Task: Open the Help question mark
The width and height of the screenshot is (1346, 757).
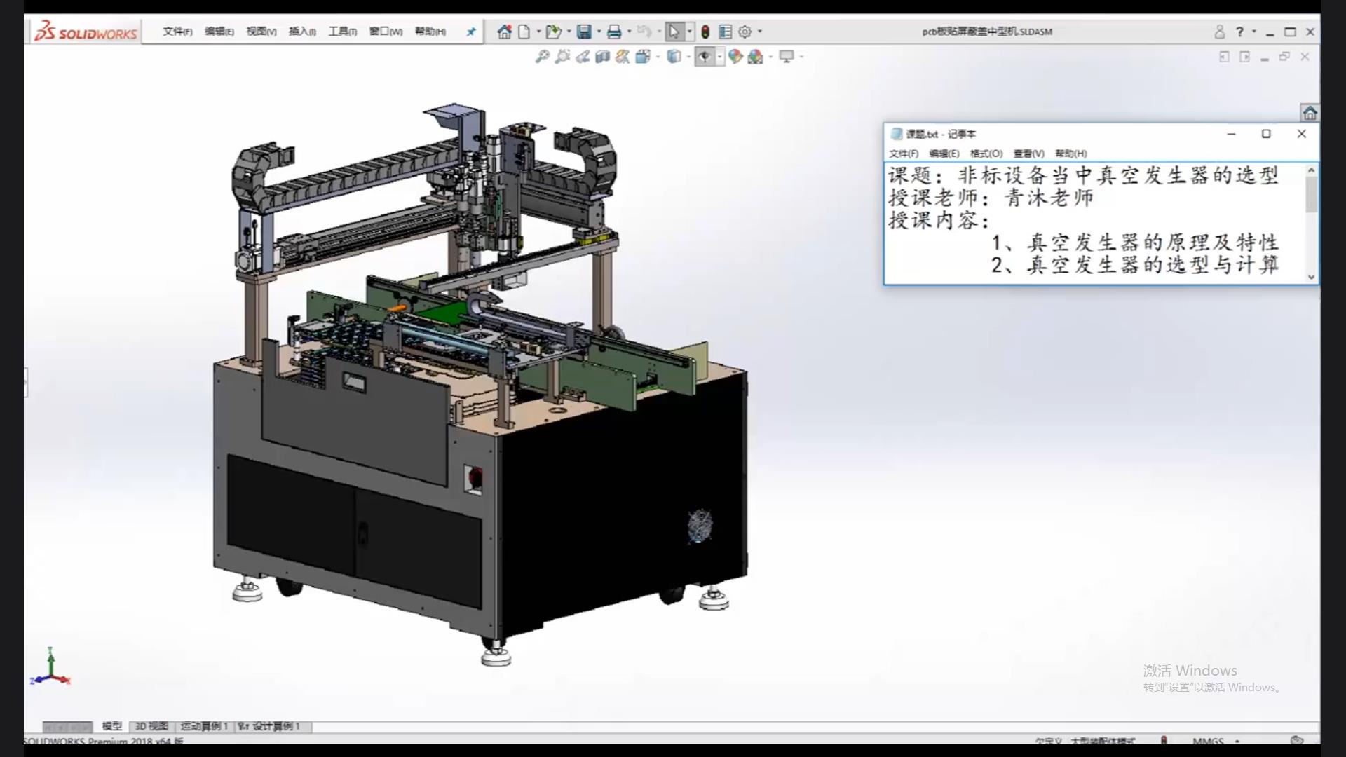Action: pyautogui.click(x=1239, y=32)
